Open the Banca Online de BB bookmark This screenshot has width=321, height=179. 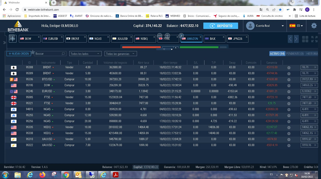(x=129, y=16)
